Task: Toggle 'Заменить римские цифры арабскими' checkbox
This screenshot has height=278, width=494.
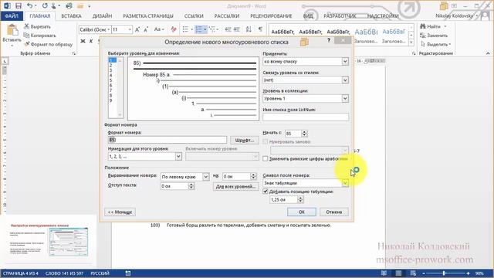Action: pyautogui.click(x=266, y=159)
